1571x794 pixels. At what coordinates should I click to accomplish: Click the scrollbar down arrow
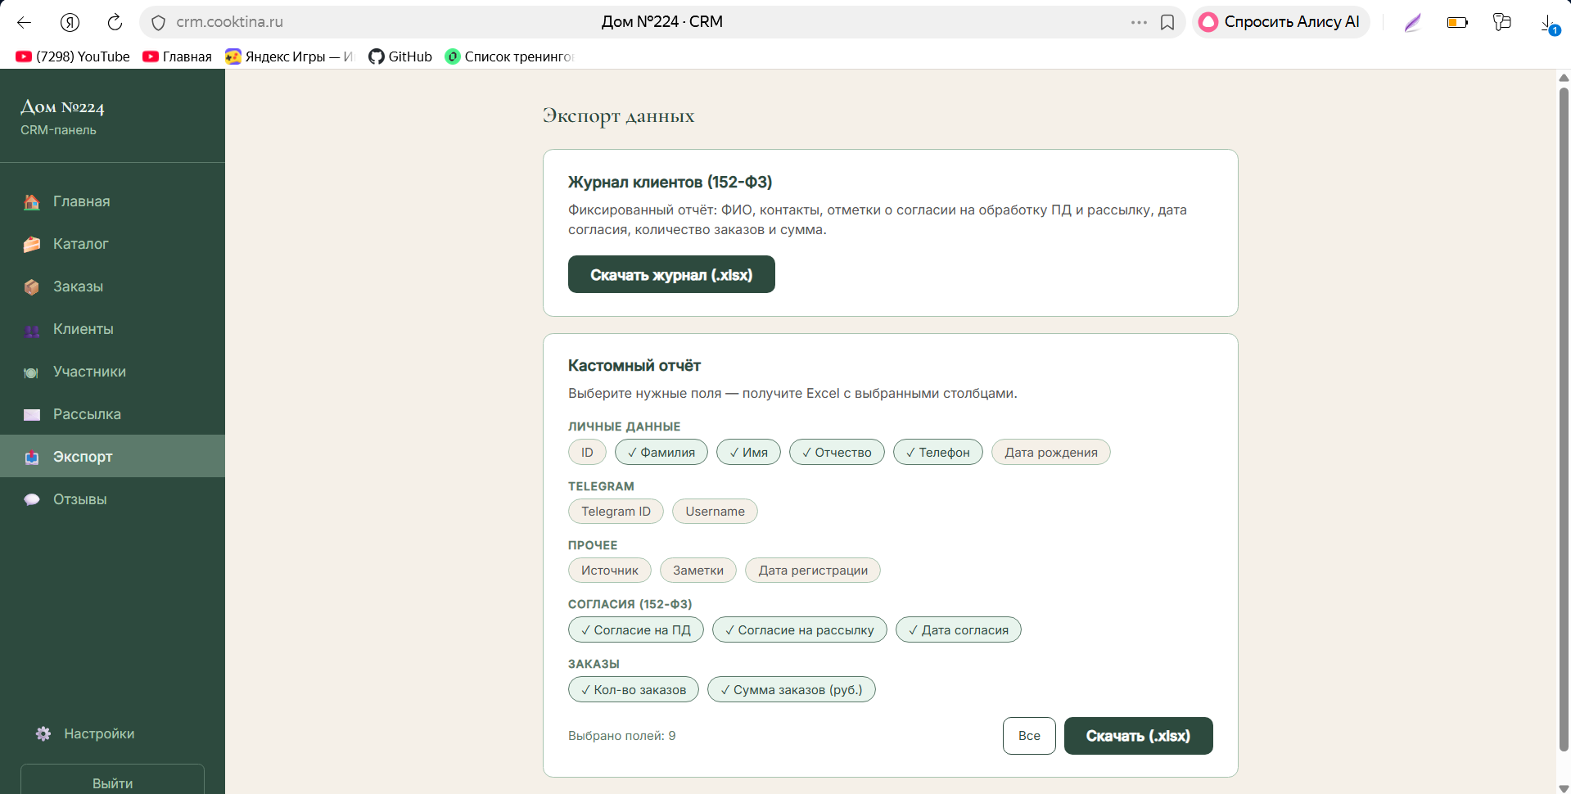point(1564,787)
